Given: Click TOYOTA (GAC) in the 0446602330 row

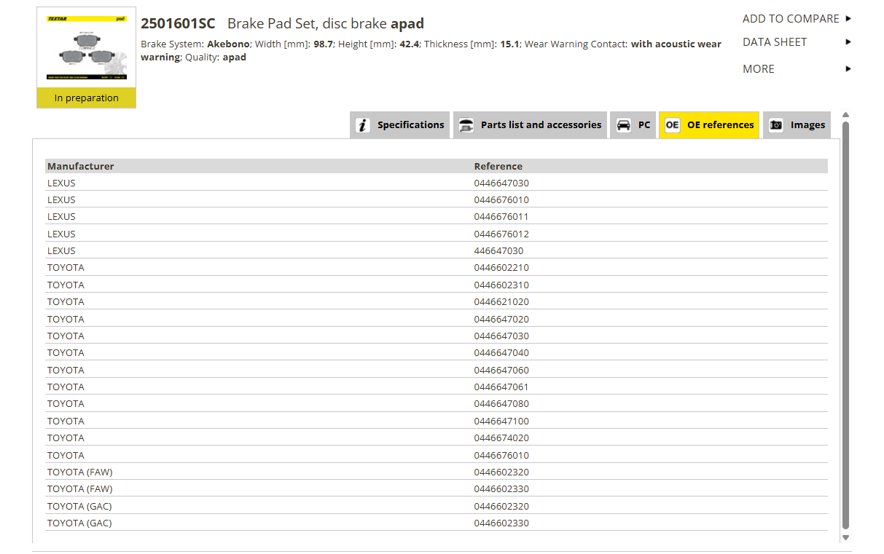Looking at the screenshot, I should [79, 523].
